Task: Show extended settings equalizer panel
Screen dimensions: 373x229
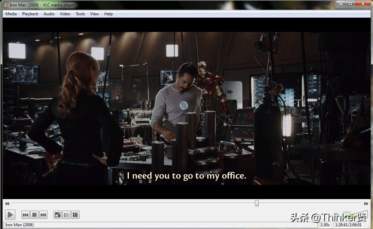Action: coord(75,215)
